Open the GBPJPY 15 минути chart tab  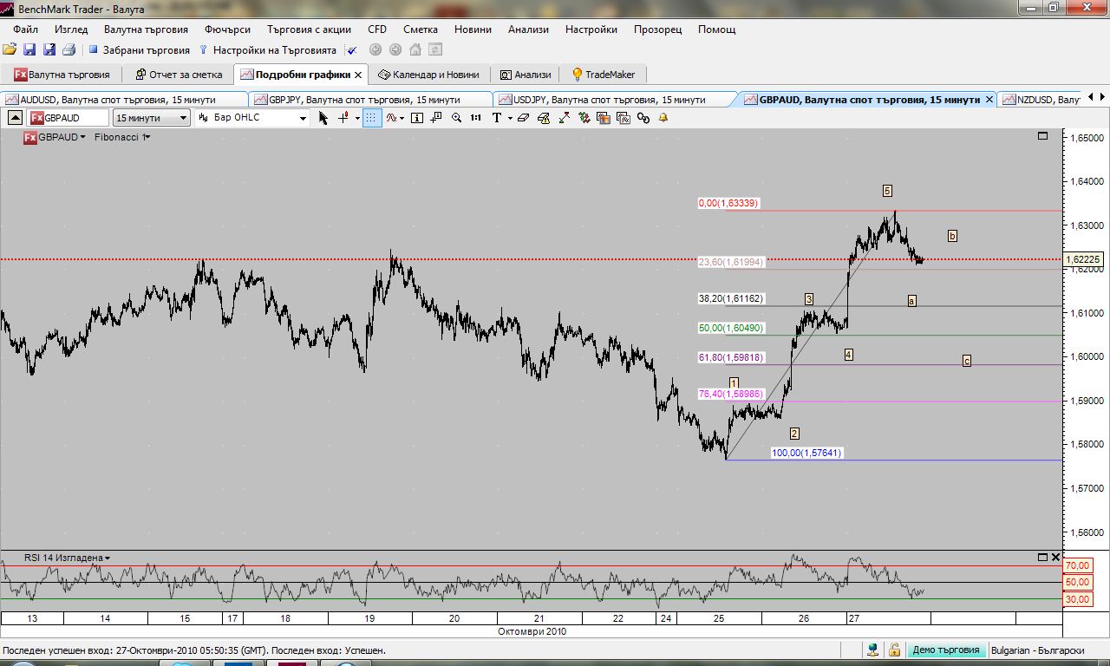(x=370, y=100)
